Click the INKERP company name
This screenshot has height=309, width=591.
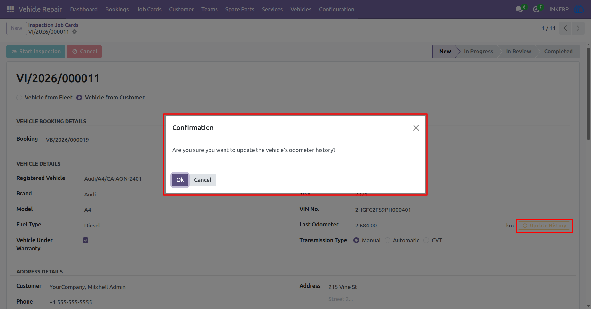[x=559, y=9]
